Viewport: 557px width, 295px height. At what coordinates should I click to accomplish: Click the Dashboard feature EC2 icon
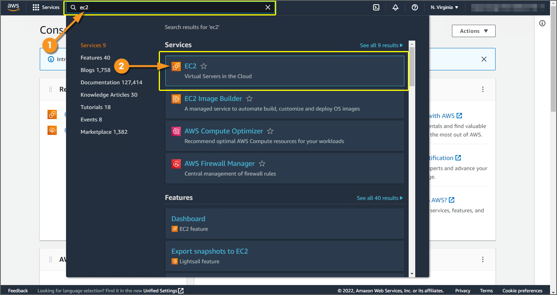click(175, 229)
